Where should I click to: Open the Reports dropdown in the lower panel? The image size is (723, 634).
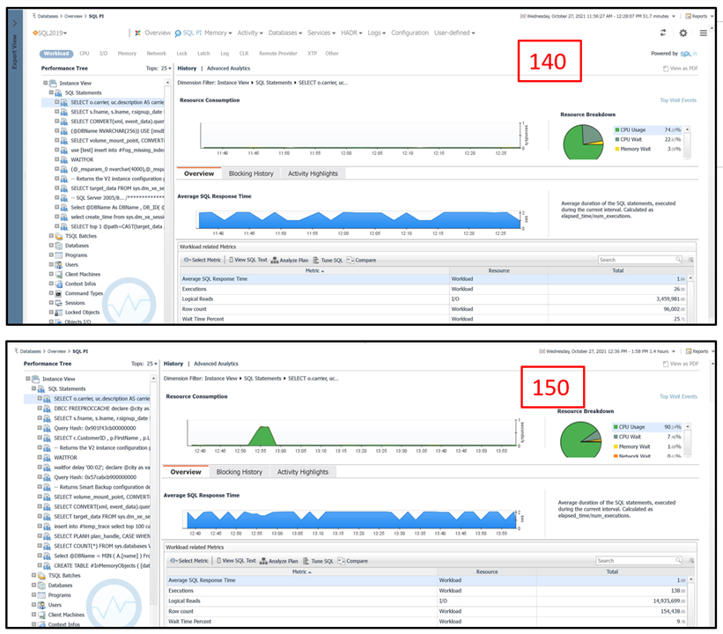(699, 351)
